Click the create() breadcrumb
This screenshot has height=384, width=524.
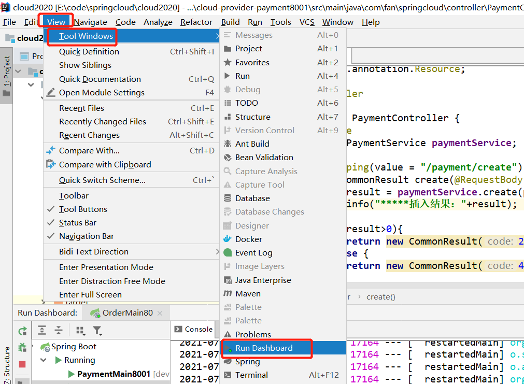(380, 297)
